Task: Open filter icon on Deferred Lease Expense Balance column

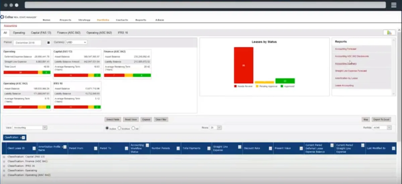Action: point(332,145)
